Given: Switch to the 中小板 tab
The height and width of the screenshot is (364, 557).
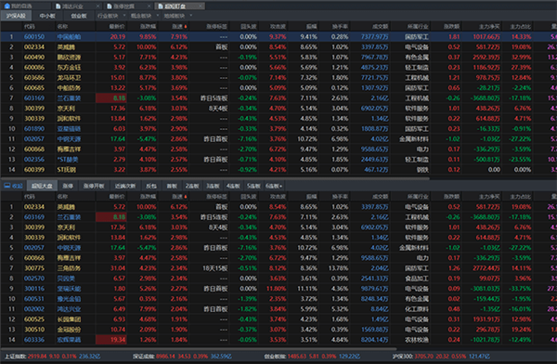Looking at the screenshot, I should [47, 16].
